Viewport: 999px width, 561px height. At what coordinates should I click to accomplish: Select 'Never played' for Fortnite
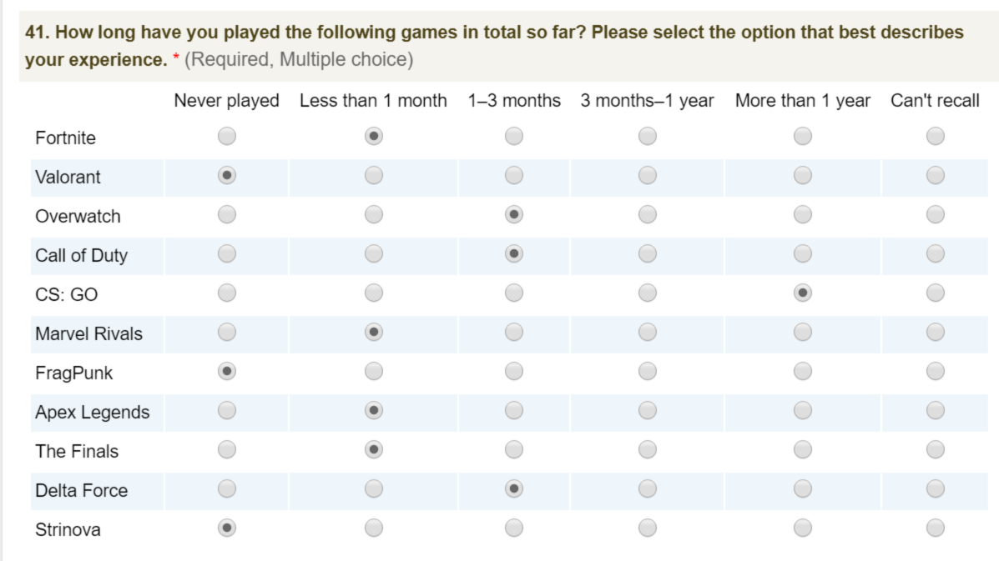[226, 136]
